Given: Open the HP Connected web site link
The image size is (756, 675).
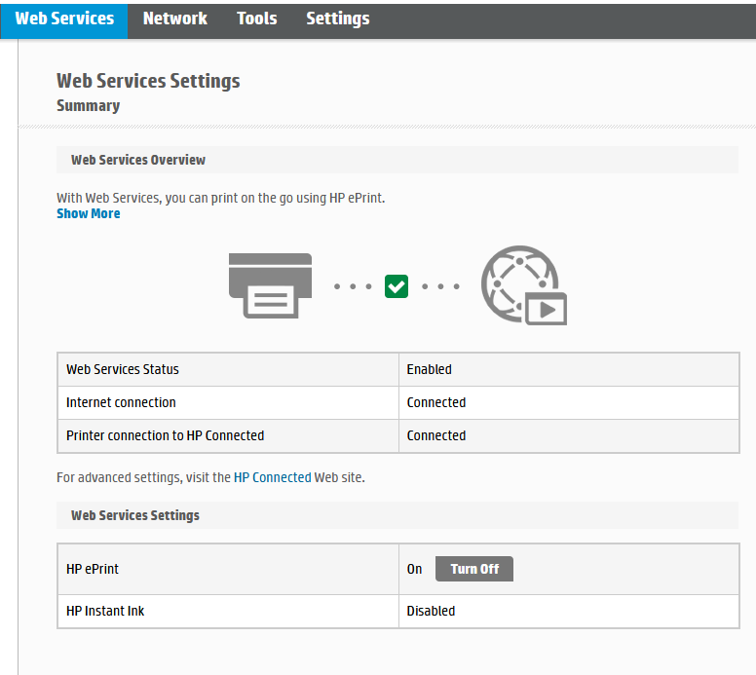Looking at the screenshot, I should coord(273,477).
